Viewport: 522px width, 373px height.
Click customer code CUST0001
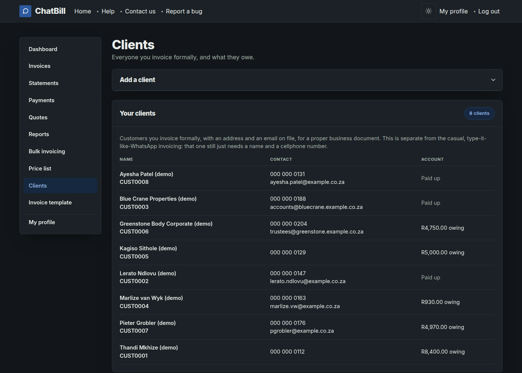coord(133,356)
